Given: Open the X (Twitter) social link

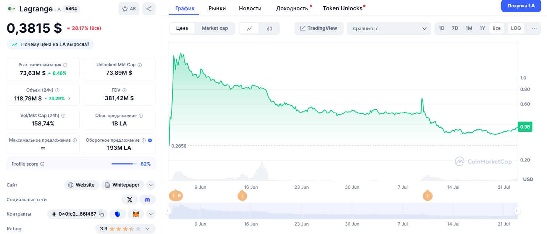Looking at the screenshot, I should pos(130,200).
